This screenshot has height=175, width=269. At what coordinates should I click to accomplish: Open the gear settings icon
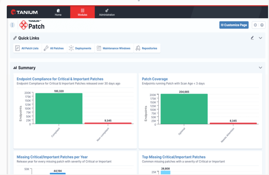point(256,25)
